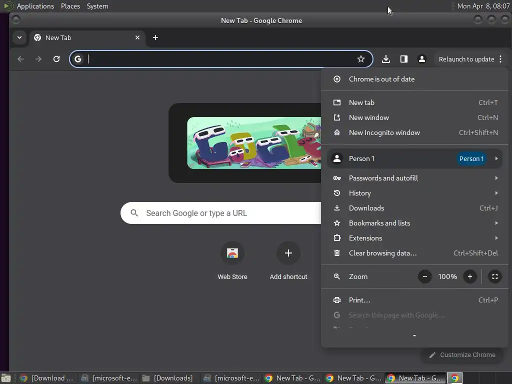Image resolution: width=512 pixels, height=384 pixels.
Task: Click the blue Person 1 badge
Action: pyautogui.click(x=471, y=158)
